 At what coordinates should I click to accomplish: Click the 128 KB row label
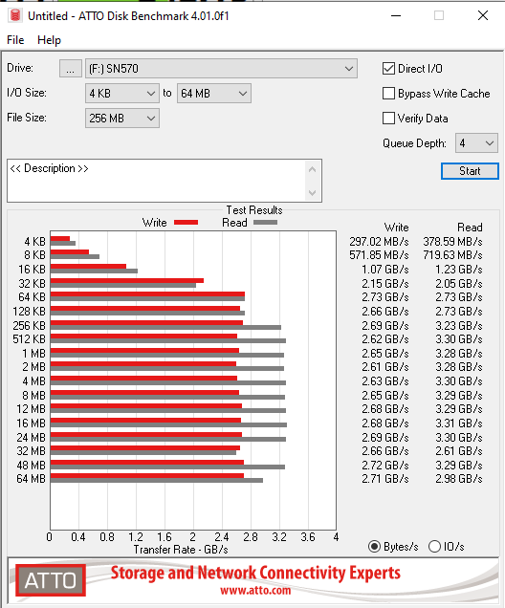(29, 312)
